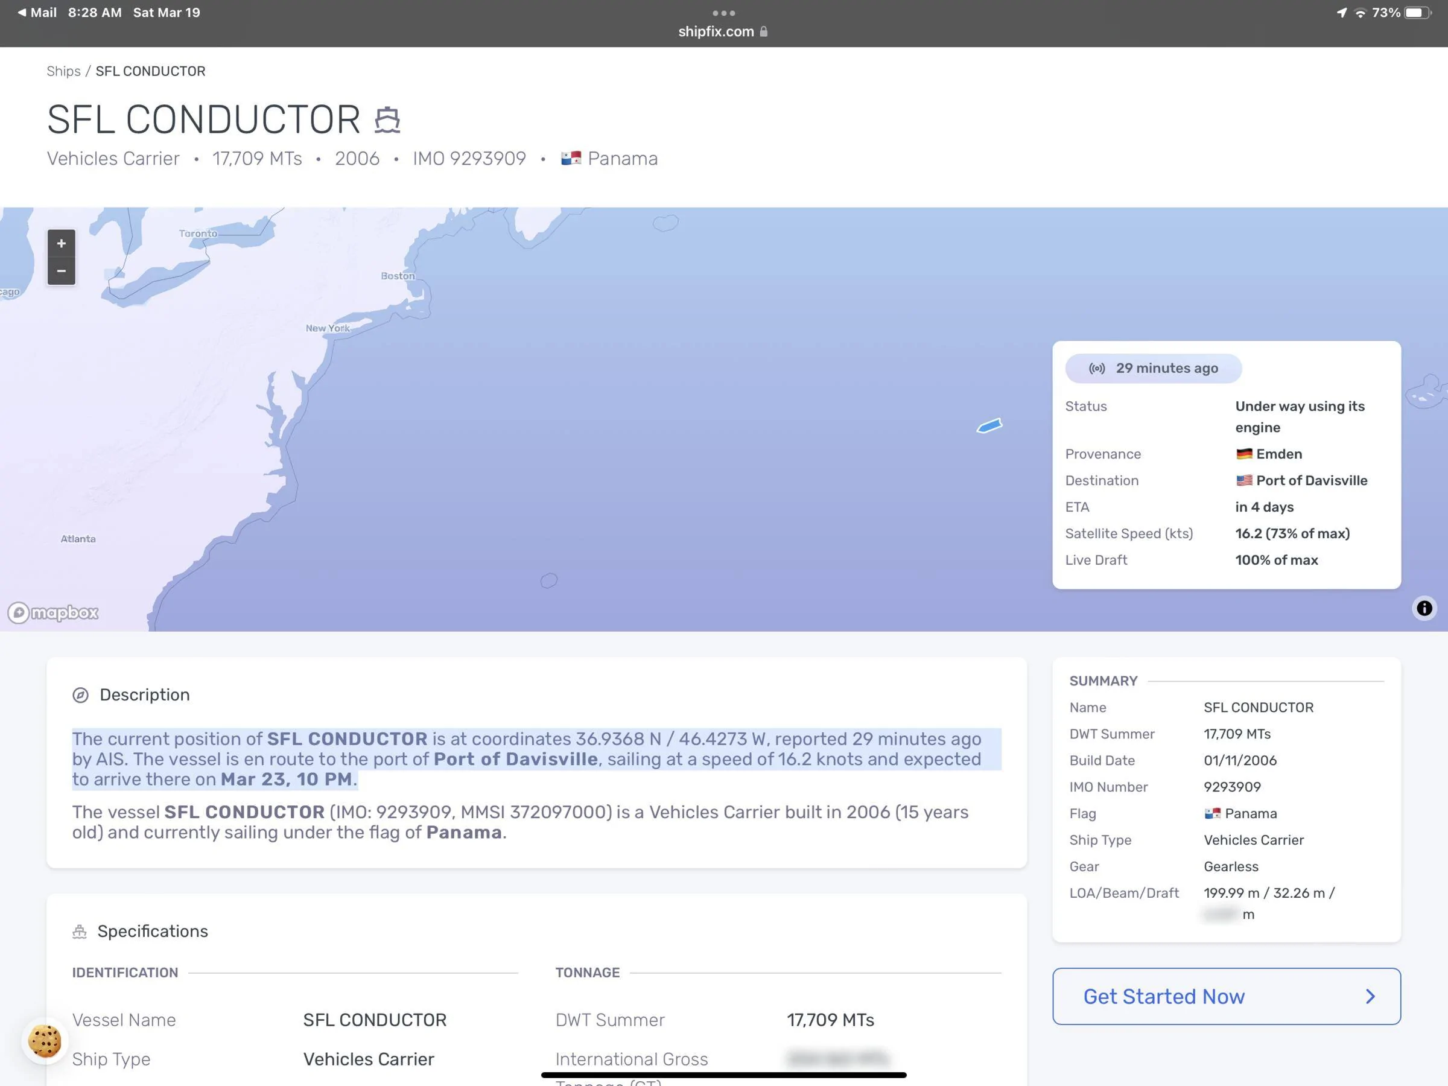Click Ship Type Vehicles Carrier in Summary
Image resolution: width=1448 pixels, height=1086 pixels.
click(x=1254, y=840)
